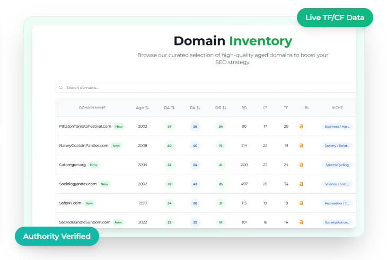Sort the table by Age column
Viewport: 387px width, 260px height.
[143, 107]
